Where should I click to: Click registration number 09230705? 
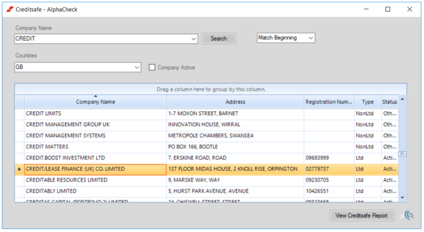[317, 180]
